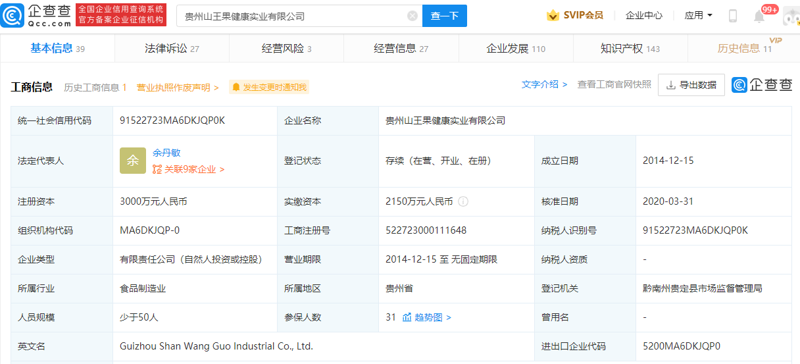
Task: Open legal representative 余丹敏 link
Action: point(166,153)
